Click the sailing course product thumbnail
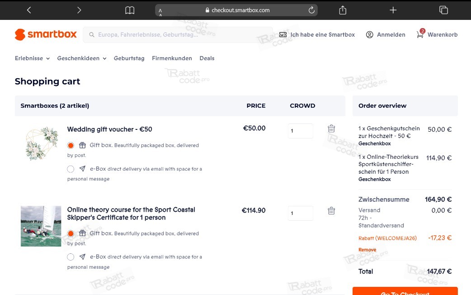Image resolution: width=471 pixels, height=295 pixels. [x=41, y=226]
